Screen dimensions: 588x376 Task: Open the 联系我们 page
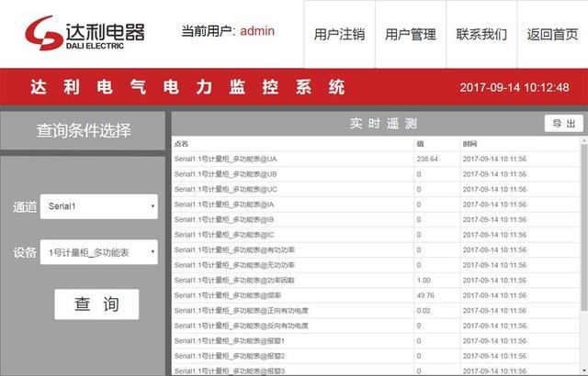481,34
